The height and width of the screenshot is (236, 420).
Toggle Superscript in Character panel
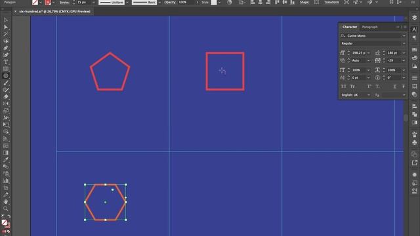(369, 87)
